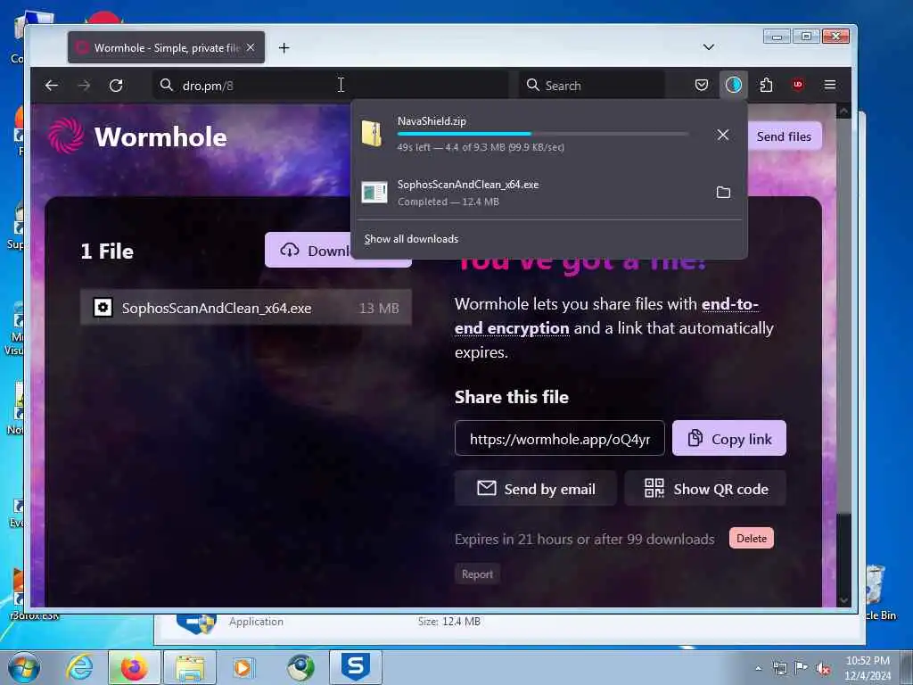
Task: Click the taskbar globe application icon
Action: (301, 667)
